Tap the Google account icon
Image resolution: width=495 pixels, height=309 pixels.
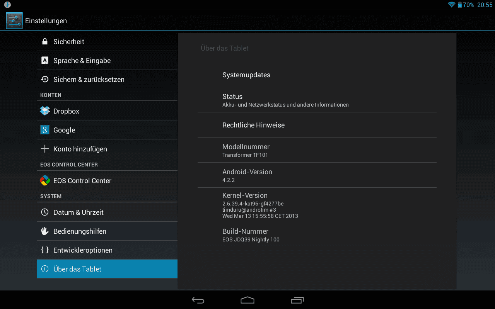coord(45,130)
